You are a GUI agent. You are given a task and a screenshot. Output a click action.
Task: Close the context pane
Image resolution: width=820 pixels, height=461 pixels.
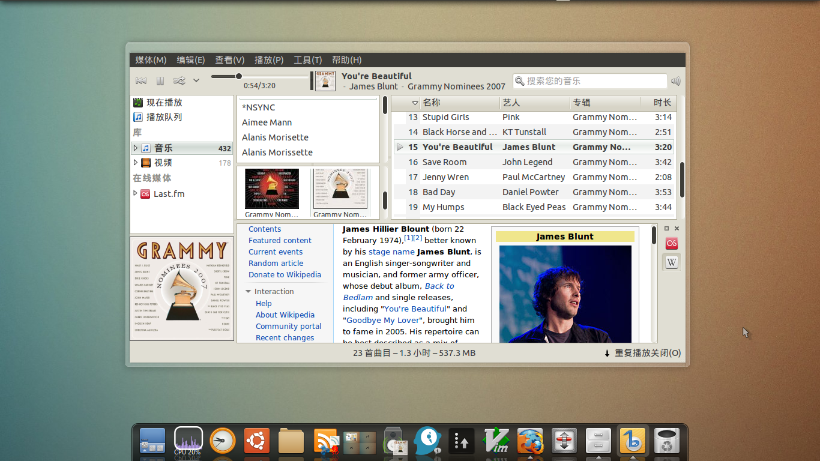677,229
